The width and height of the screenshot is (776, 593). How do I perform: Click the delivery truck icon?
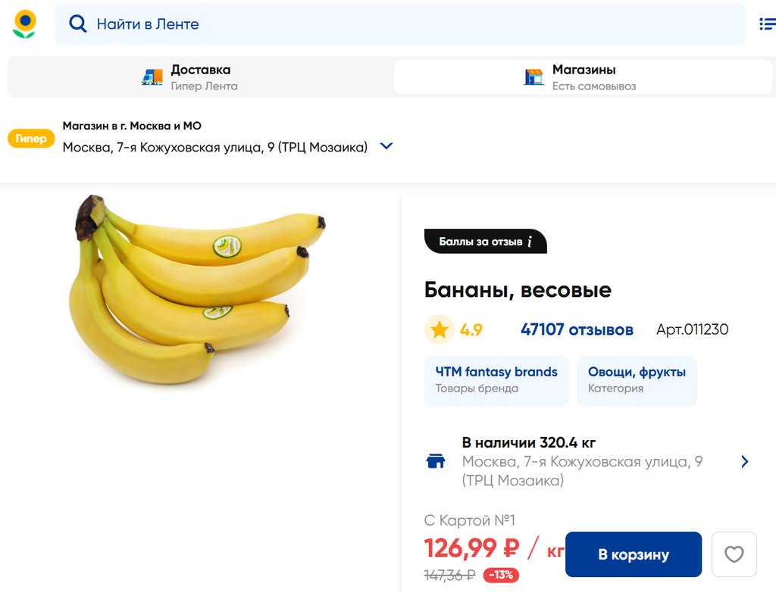pyautogui.click(x=152, y=77)
